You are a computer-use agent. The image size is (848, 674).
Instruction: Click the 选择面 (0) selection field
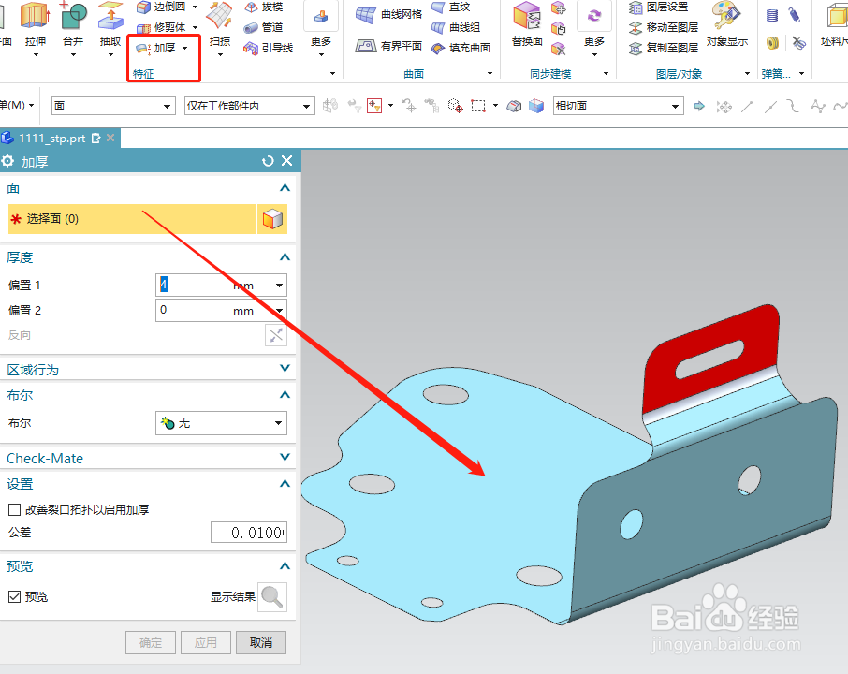coord(131,219)
